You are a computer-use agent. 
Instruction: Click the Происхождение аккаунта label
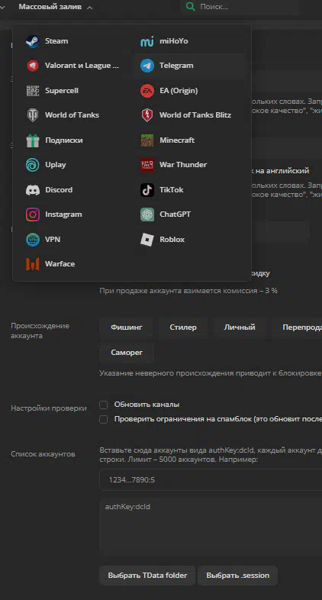pyautogui.click(x=40, y=331)
